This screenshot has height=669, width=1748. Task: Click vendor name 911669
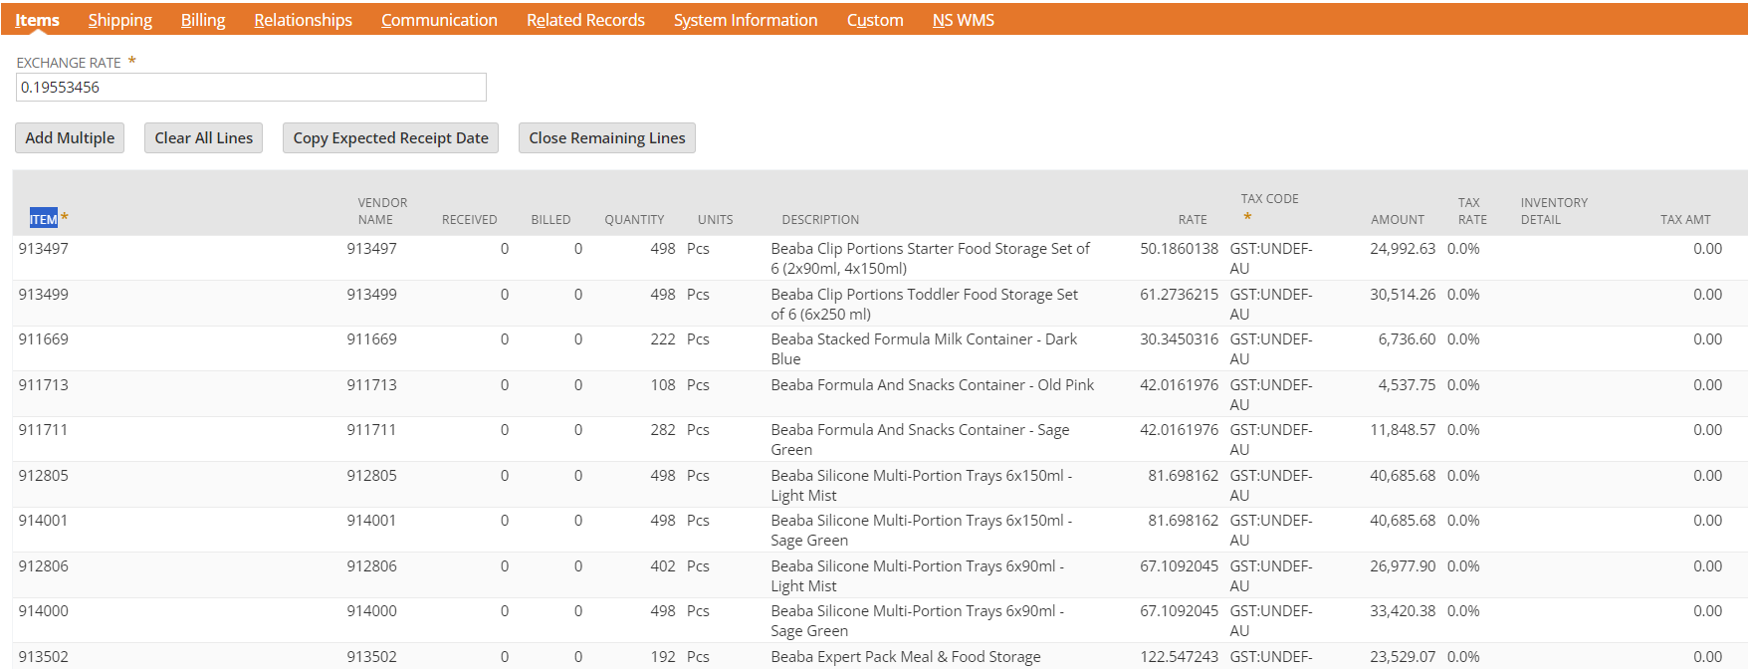(371, 339)
